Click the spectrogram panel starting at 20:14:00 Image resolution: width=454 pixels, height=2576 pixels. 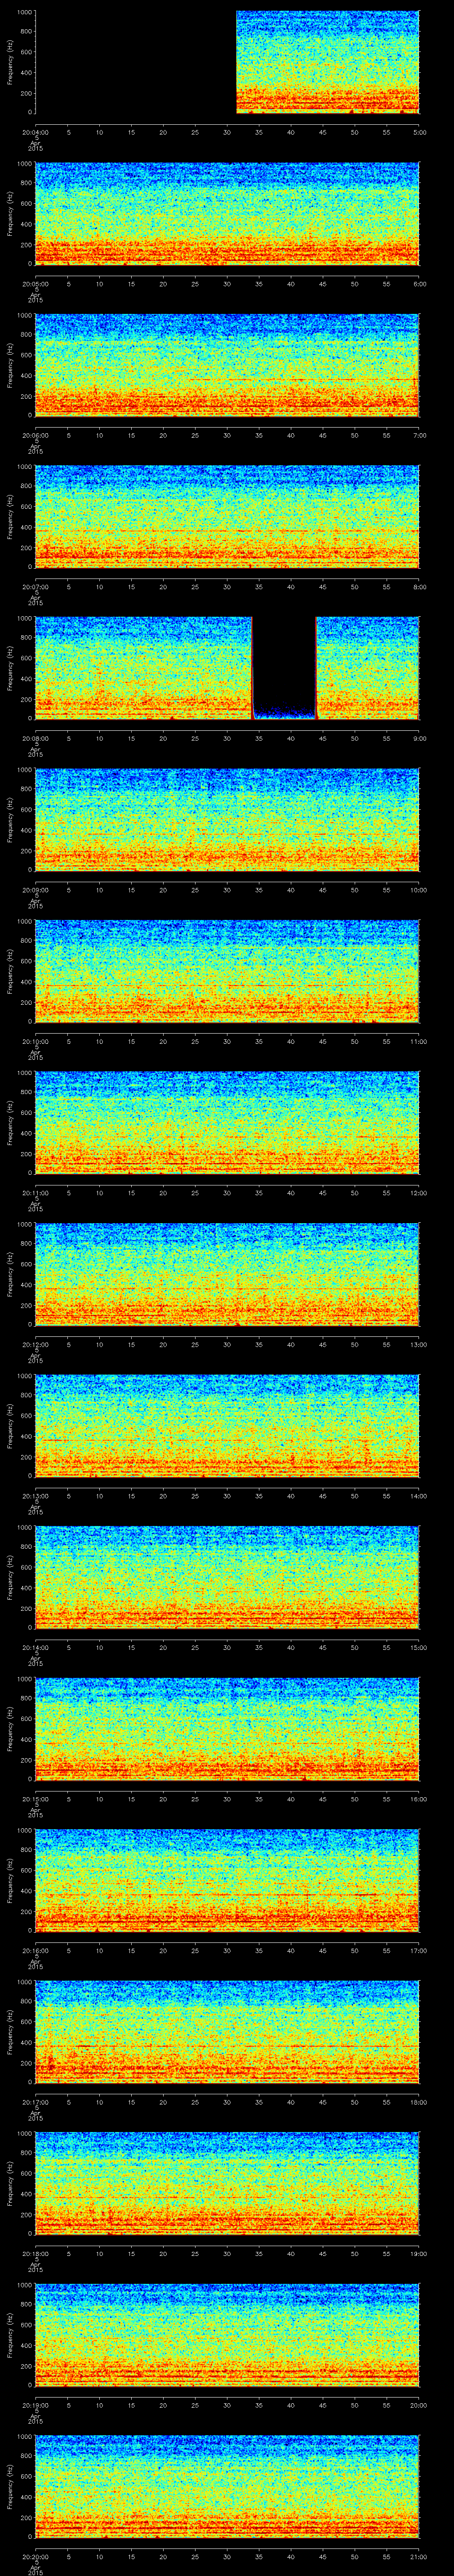pos(227,1577)
